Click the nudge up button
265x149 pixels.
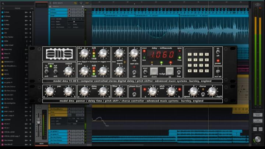170,71
